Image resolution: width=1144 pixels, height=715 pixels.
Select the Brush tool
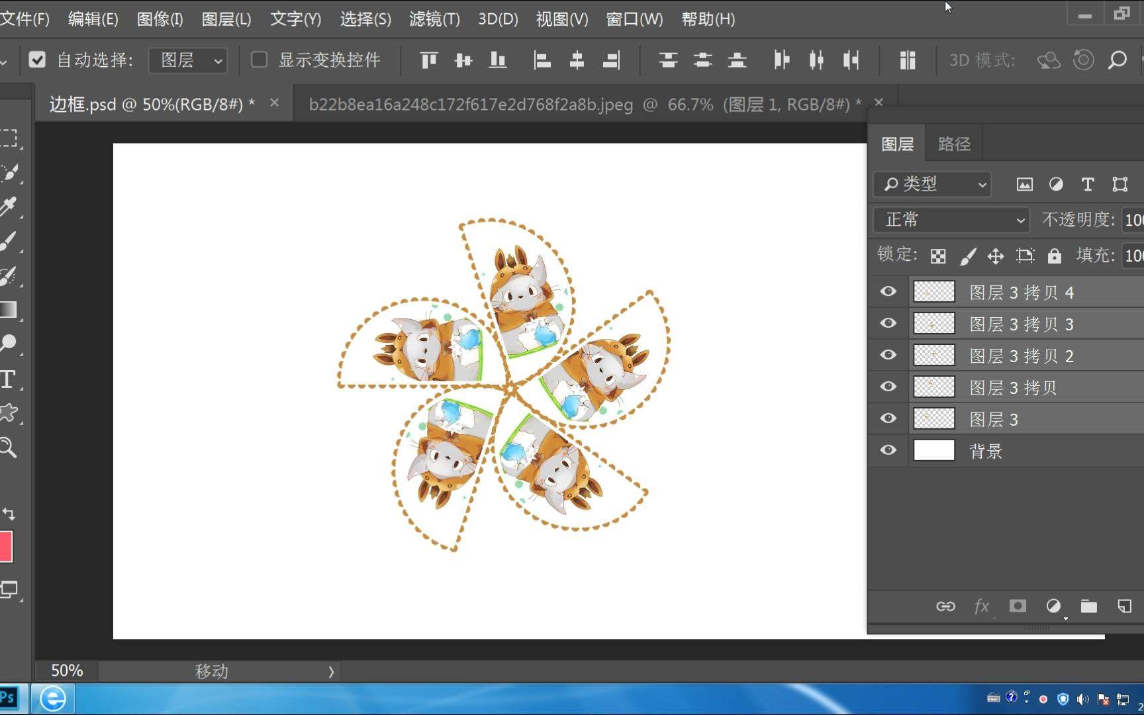point(9,241)
